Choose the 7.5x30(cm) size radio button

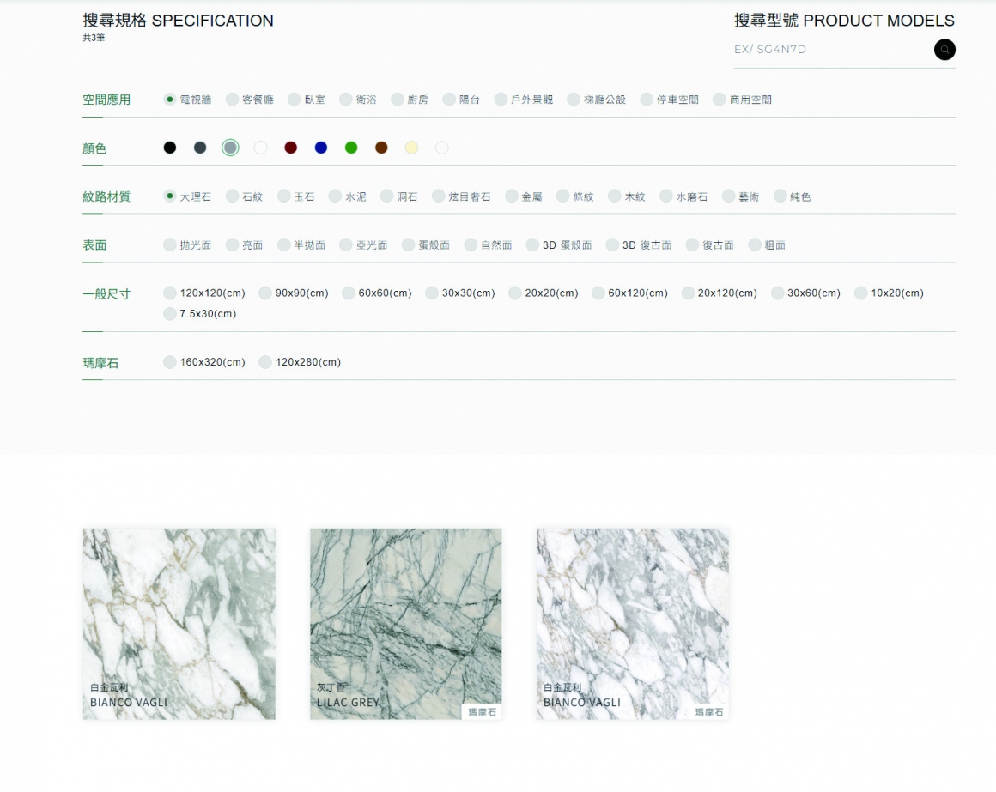click(170, 314)
